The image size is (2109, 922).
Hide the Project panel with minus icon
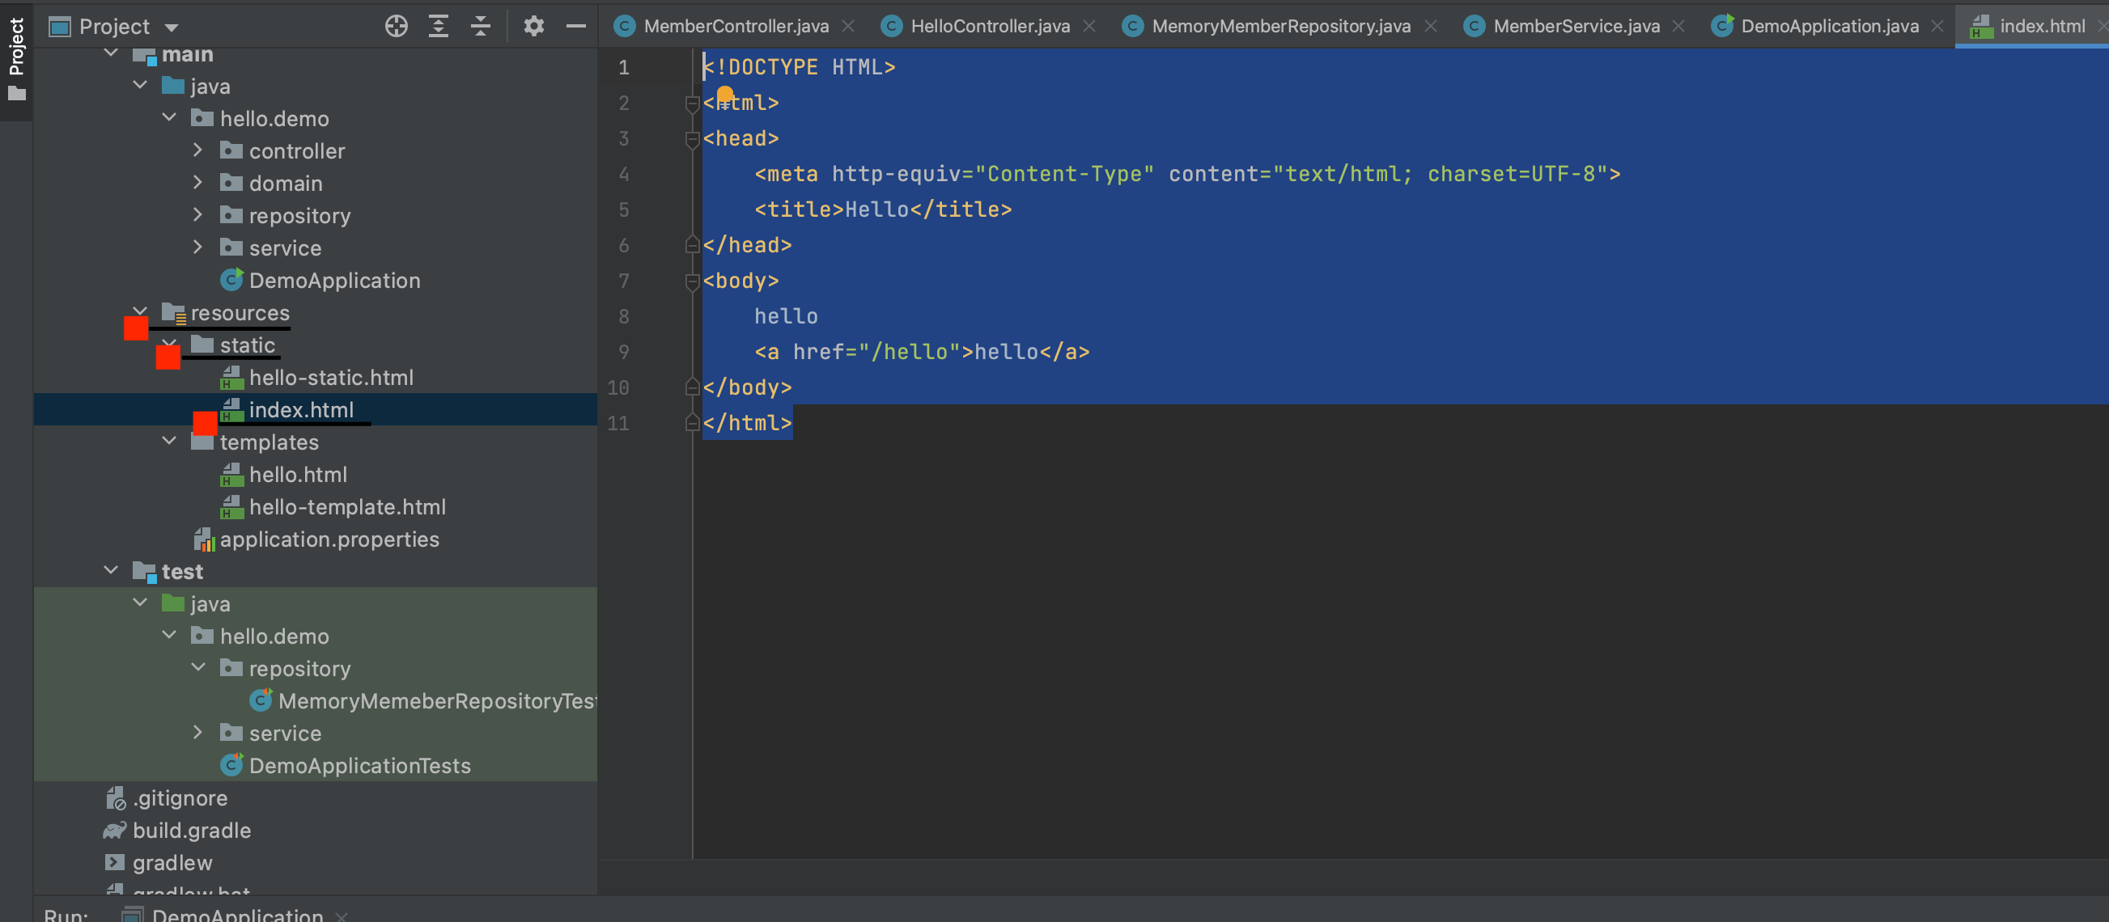[575, 26]
